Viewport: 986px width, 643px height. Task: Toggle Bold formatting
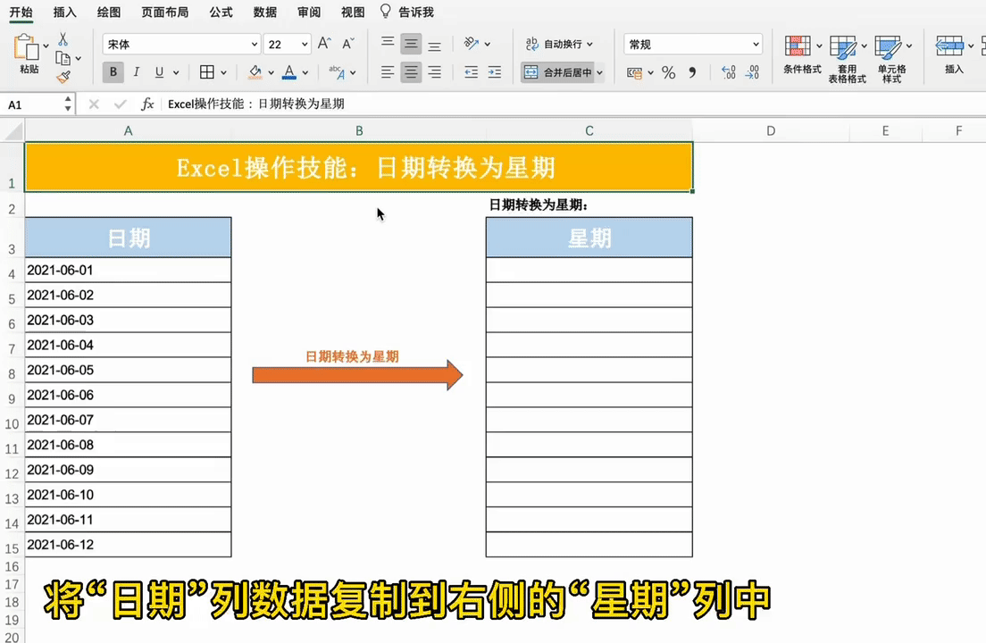[113, 72]
